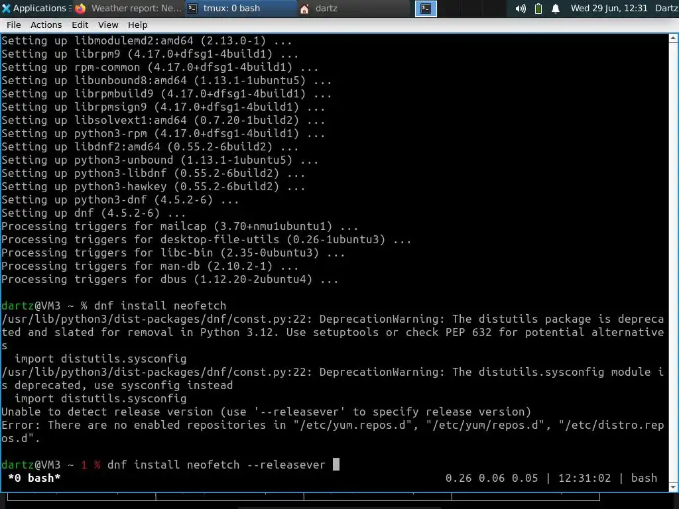The height and width of the screenshot is (509, 679).
Task: Click the tmux window label *0 bash*
Action: tap(34, 478)
